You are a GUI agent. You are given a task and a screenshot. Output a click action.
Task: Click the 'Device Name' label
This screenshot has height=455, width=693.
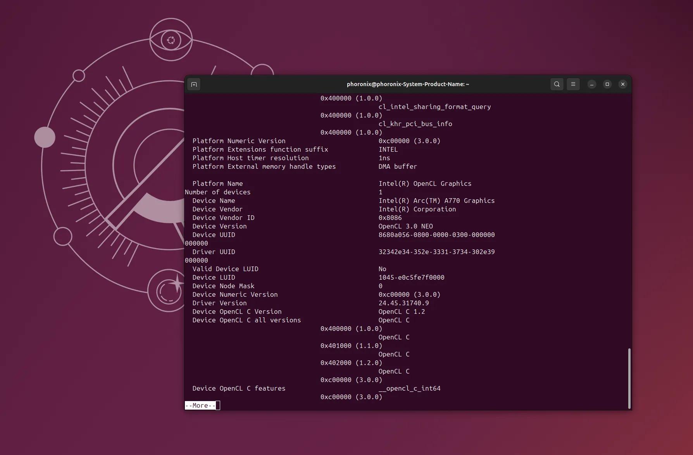coord(214,201)
